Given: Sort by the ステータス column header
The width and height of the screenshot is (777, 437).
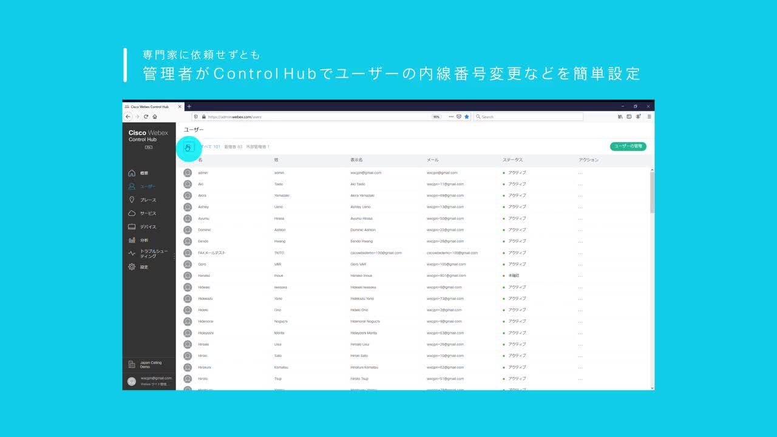Looking at the screenshot, I should click(x=512, y=160).
